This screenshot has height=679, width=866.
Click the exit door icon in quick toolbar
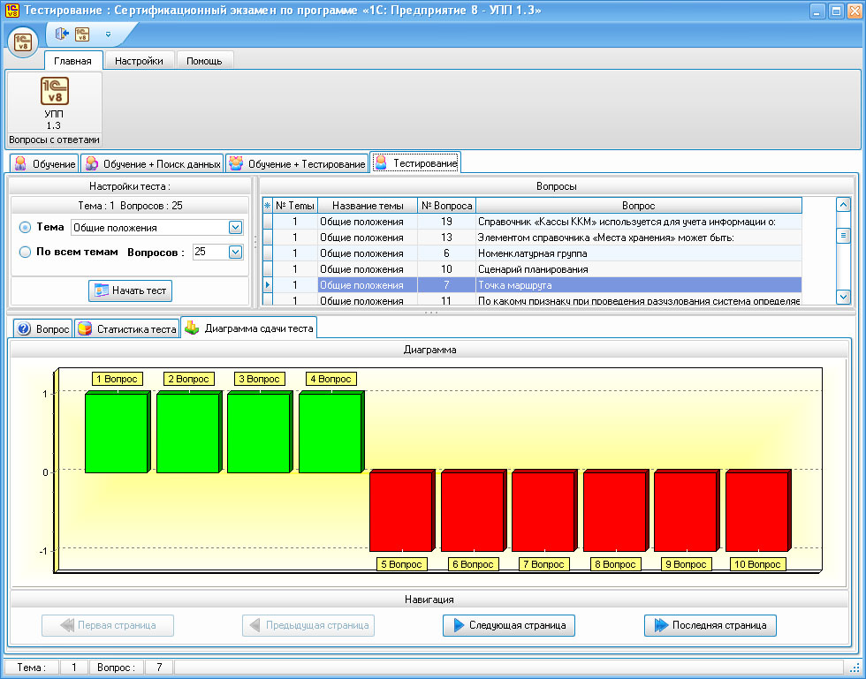tap(61, 34)
